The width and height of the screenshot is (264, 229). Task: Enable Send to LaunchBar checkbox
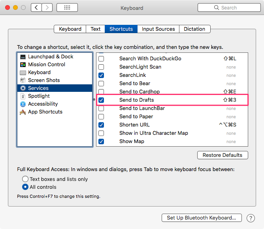(101, 108)
